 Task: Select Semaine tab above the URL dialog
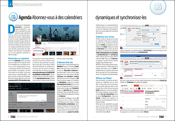(x=143, y=58)
